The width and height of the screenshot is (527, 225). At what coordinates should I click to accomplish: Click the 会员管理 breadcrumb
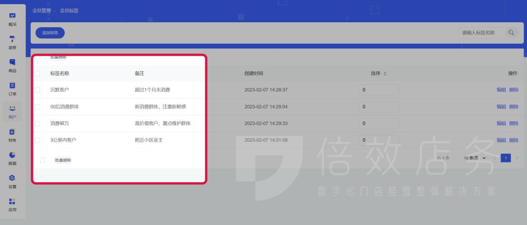pos(42,10)
